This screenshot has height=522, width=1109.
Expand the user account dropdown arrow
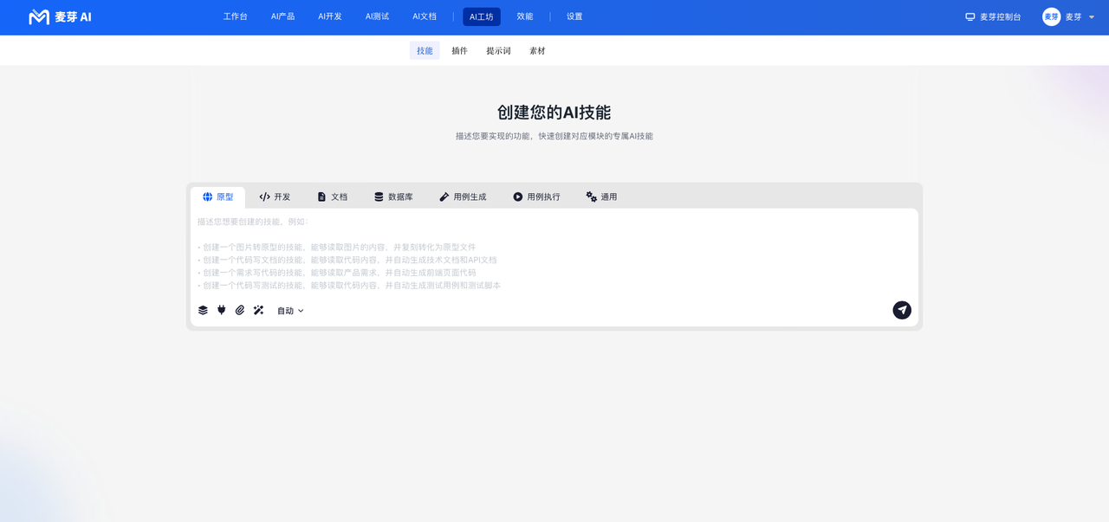pyautogui.click(x=1092, y=17)
